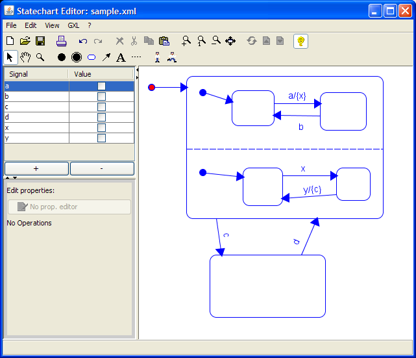Check the value box for signal y

click(x=101, y=138)
